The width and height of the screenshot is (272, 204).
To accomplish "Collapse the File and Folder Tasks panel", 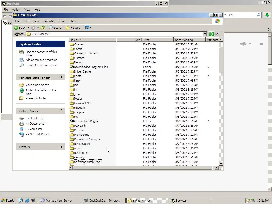I will (61, 78).
